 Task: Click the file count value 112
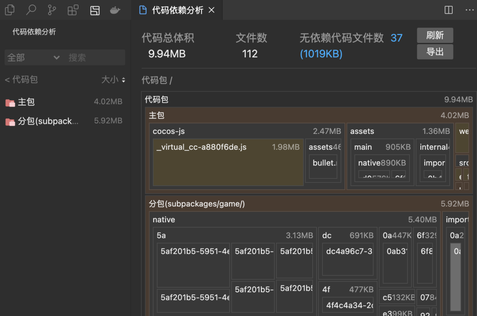click(x=250, y=54)
